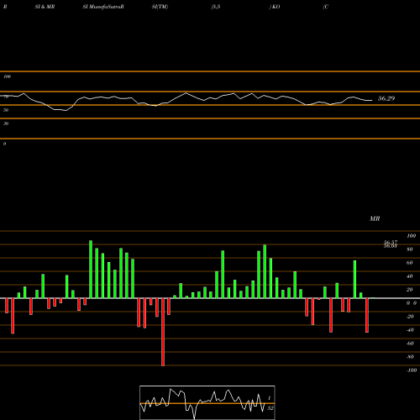
Task: Click the 60 label on the bar chart axis
Action: click(410, 263)
